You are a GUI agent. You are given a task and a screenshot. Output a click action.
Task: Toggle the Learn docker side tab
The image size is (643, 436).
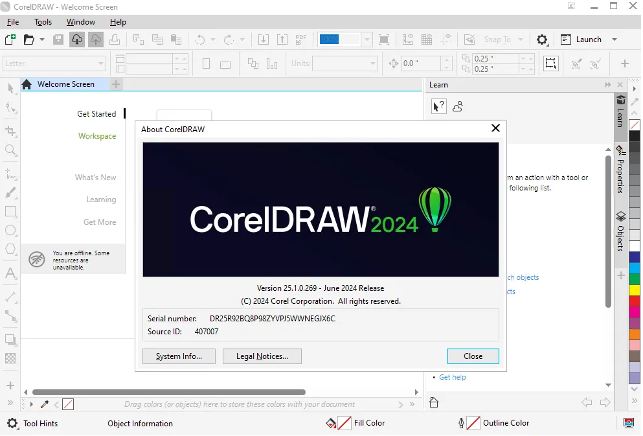620,111
